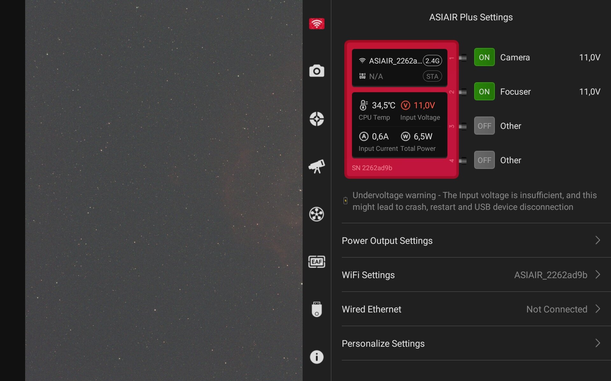Expand Power Output Settings chevron

(598, 240)
